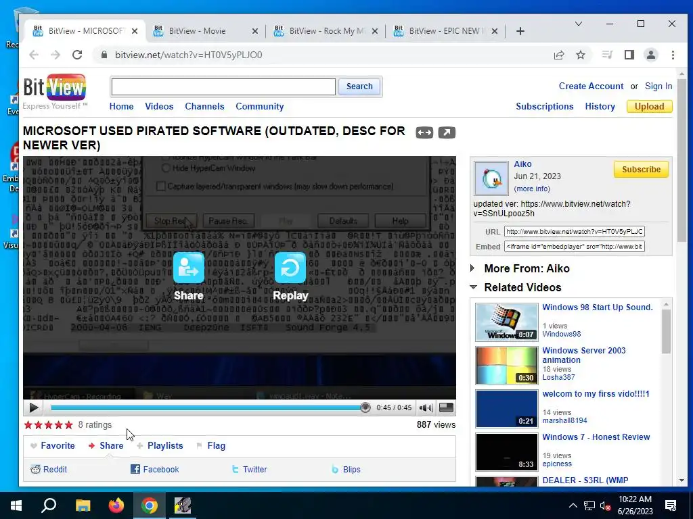Click the Sign In link
The height and width of the screenshot is (519, 693).
coord(658,86)
